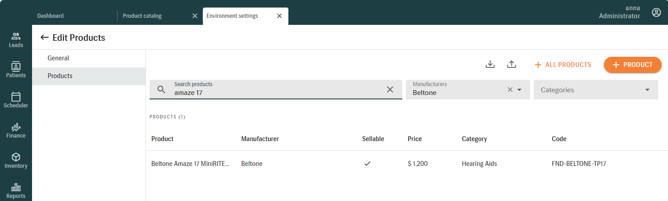Switch to the Dashboard tab
Image resolution: width=668 pixels, height=201 pixels.
coord(50,16)
